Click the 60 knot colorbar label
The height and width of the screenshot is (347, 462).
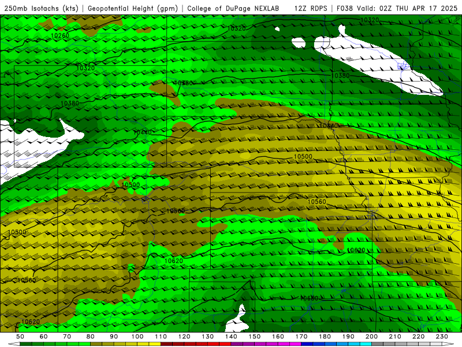click(x=44, y=337)
